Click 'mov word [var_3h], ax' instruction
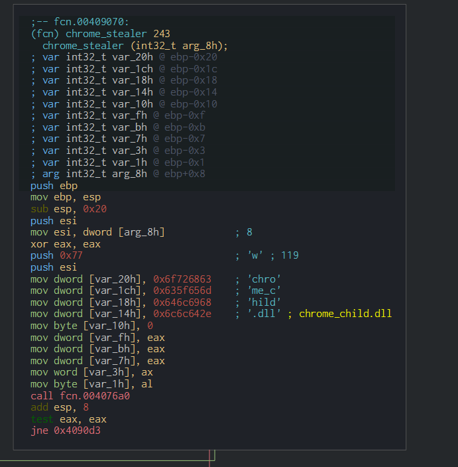The height and width of the screenshot is (467, 458). [91, 372]
